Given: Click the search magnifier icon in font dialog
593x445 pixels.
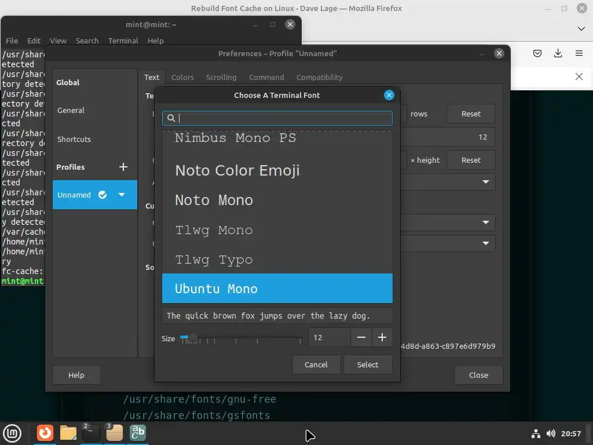Looking at the screenshot, I should click(x=171, y=118).
